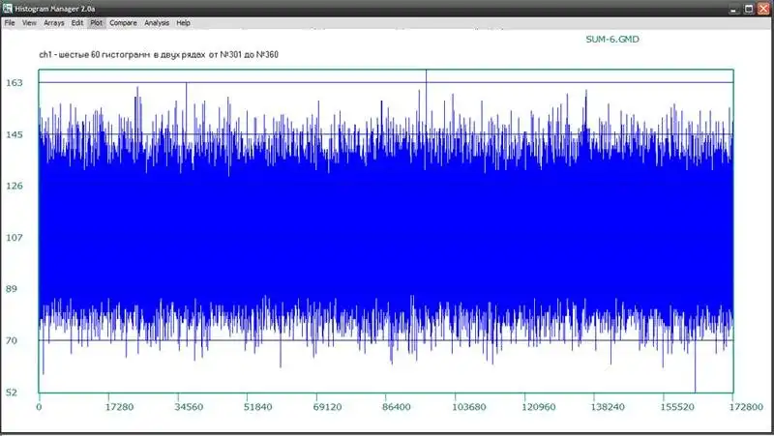Open the Analysis menu
Image resolution: width=774 pixels, height=436 pixels.
tap(157, 22)
